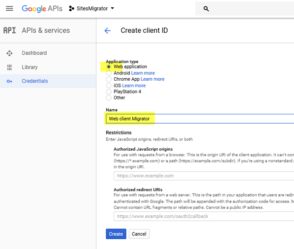
Task: Select the iOS application type
Action: 109,86
